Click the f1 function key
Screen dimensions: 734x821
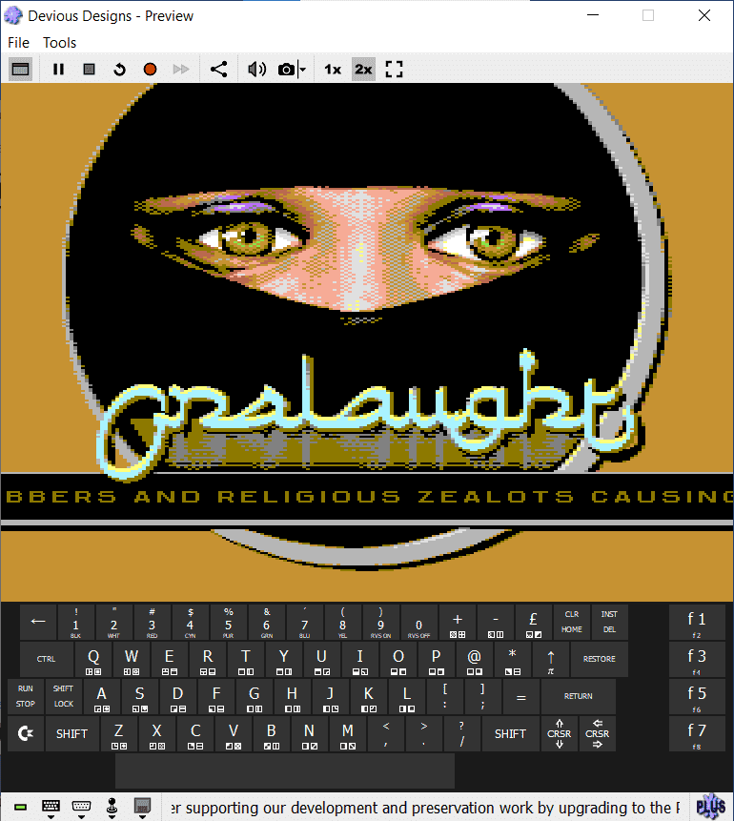[x=697, y=622]
